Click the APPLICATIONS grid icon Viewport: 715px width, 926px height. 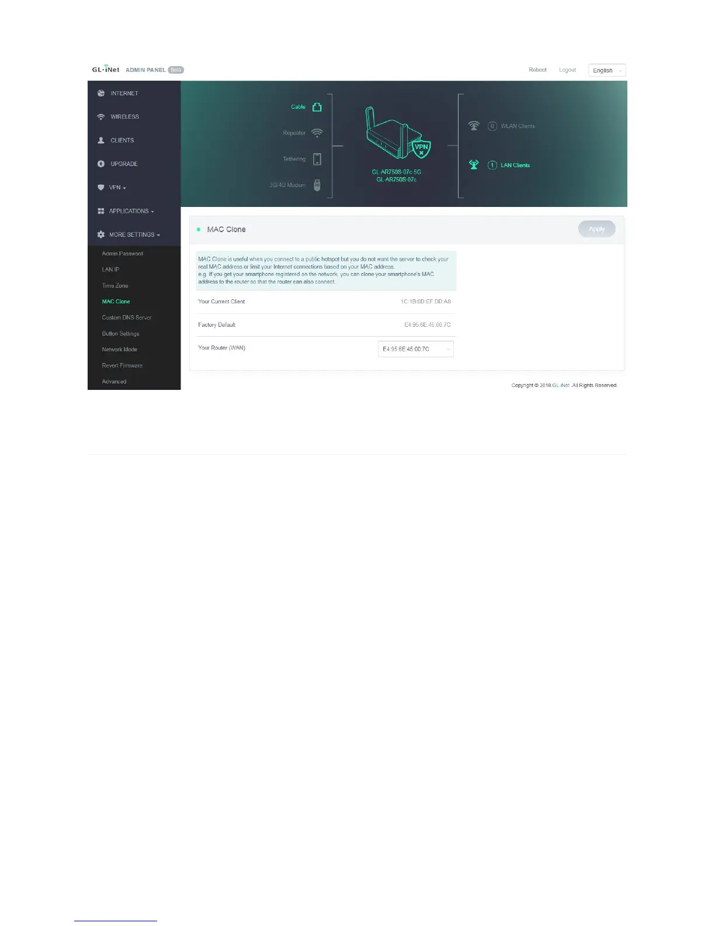(x=101, y=211)
